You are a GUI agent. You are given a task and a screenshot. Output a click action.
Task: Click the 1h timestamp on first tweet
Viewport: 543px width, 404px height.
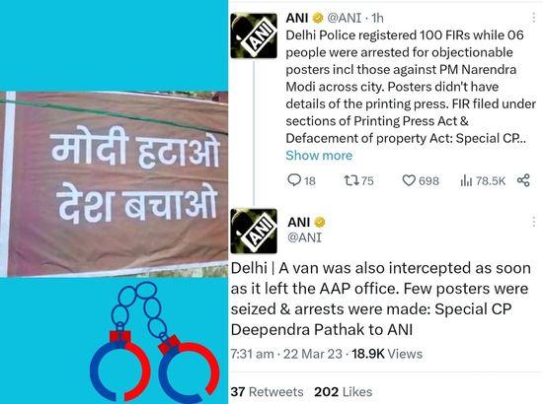(x=377, y=18)
